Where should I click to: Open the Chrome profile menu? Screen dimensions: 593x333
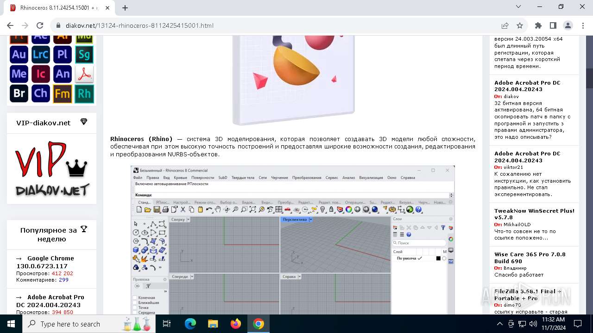[568, 25]
